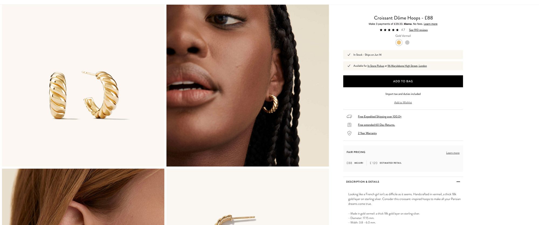Open Free Expedited Shipping details
The image size is (539, 225).
(x=379, y=116)
